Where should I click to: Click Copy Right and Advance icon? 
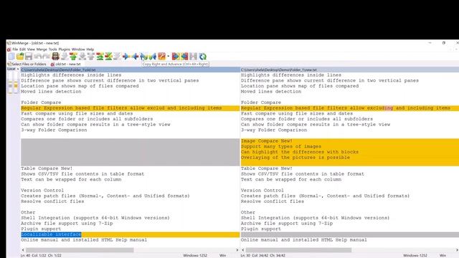tap(143, 57)
